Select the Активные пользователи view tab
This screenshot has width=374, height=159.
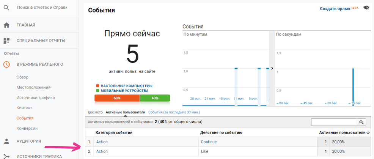pos(126,112)
